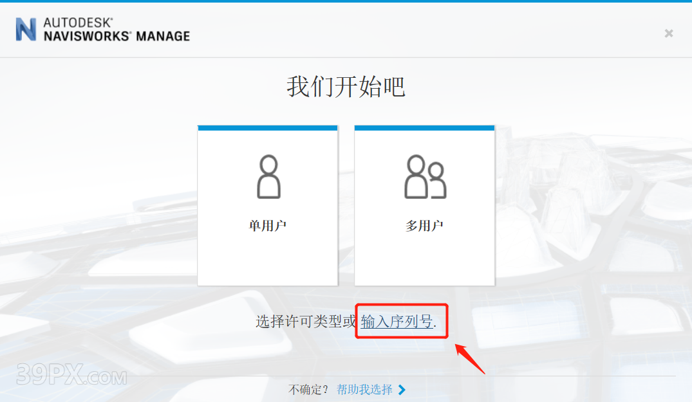Select the 单用户 license card
This screenshot has width=692, height=402.
pos(268,205)
